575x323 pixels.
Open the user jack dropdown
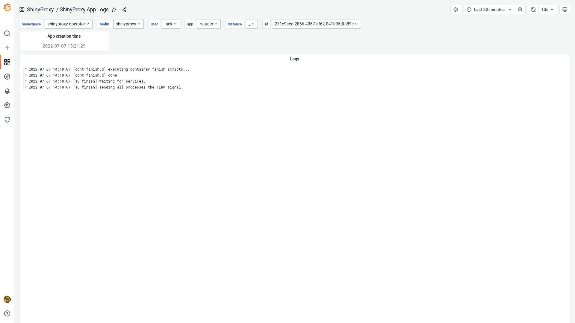pos(171,24)
